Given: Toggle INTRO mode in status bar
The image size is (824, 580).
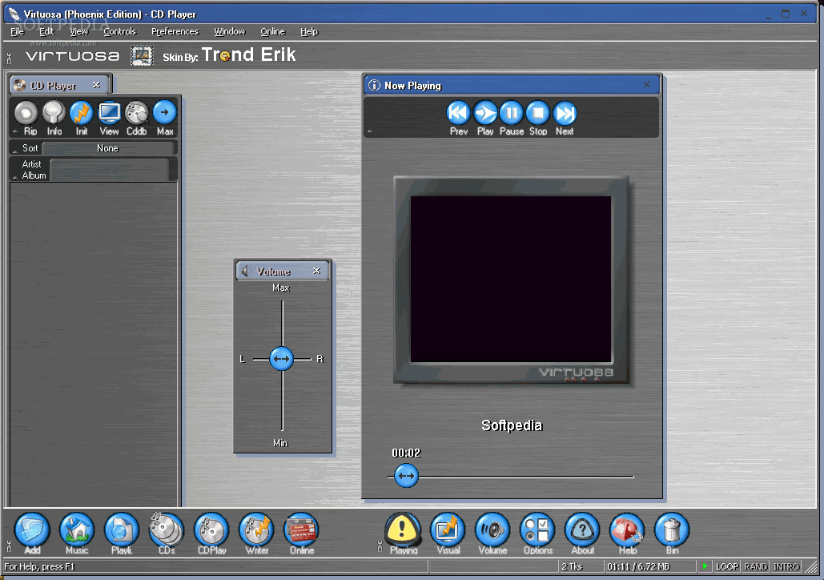Looking at the screenshot, I should [786, 566].
